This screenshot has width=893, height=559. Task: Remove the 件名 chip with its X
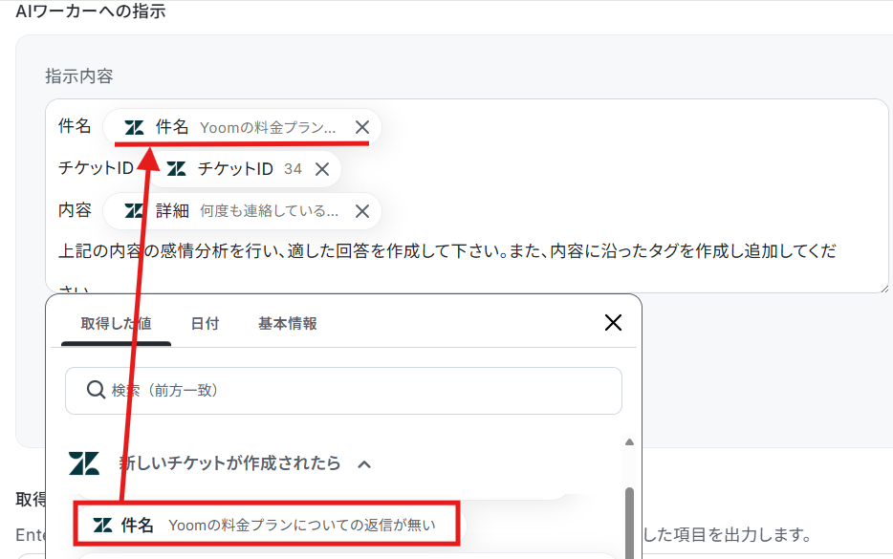click(x=362, y=127)
